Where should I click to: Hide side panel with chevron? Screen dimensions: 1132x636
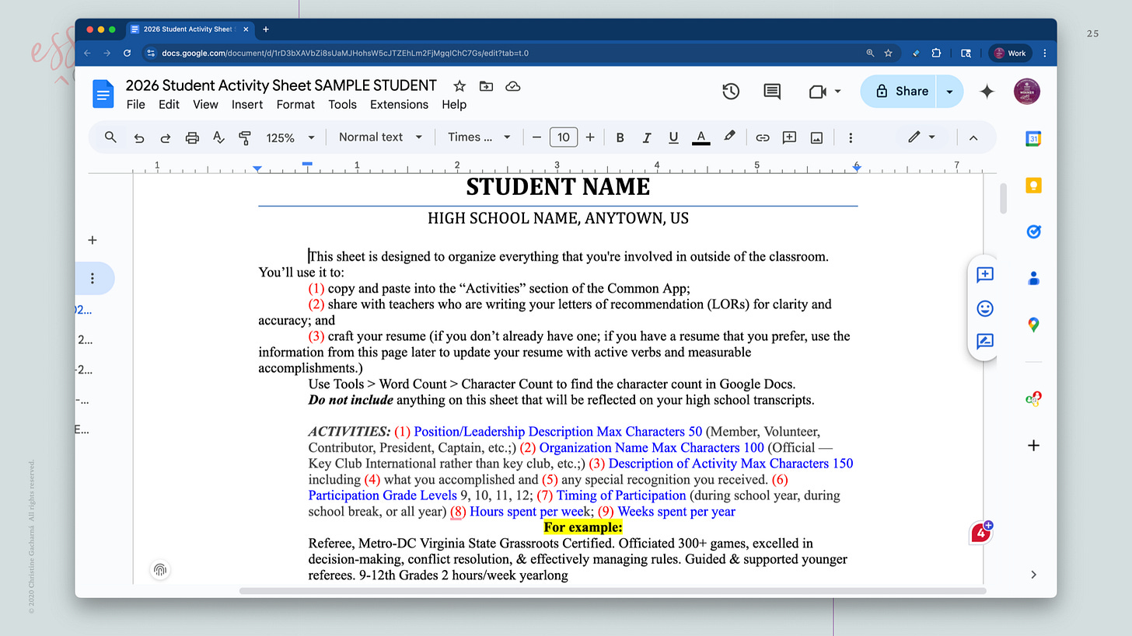(1033, 575)
